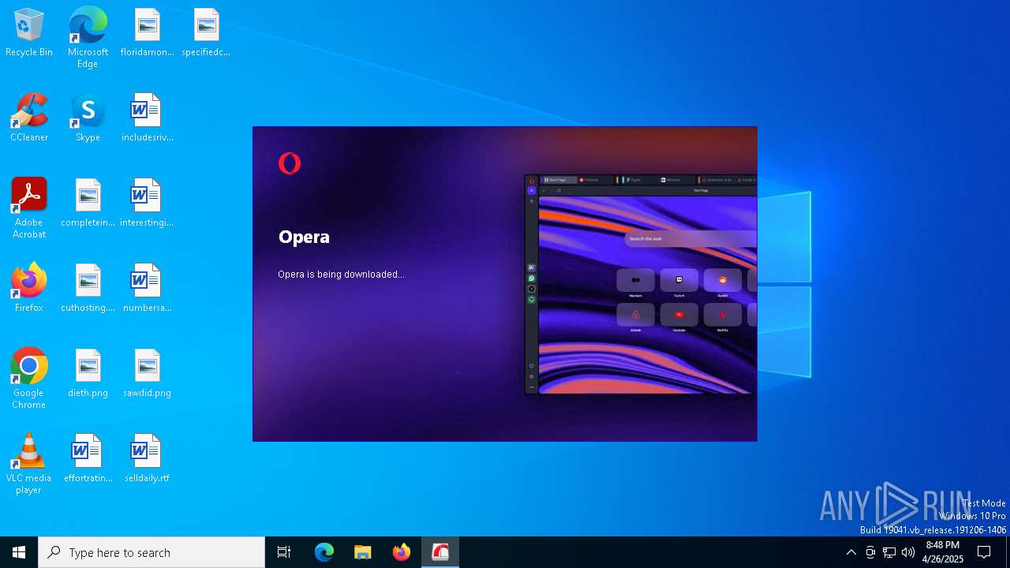Click the Opera browser preview image
Screen dimensions: 1010x568
[x=641, y=284]
